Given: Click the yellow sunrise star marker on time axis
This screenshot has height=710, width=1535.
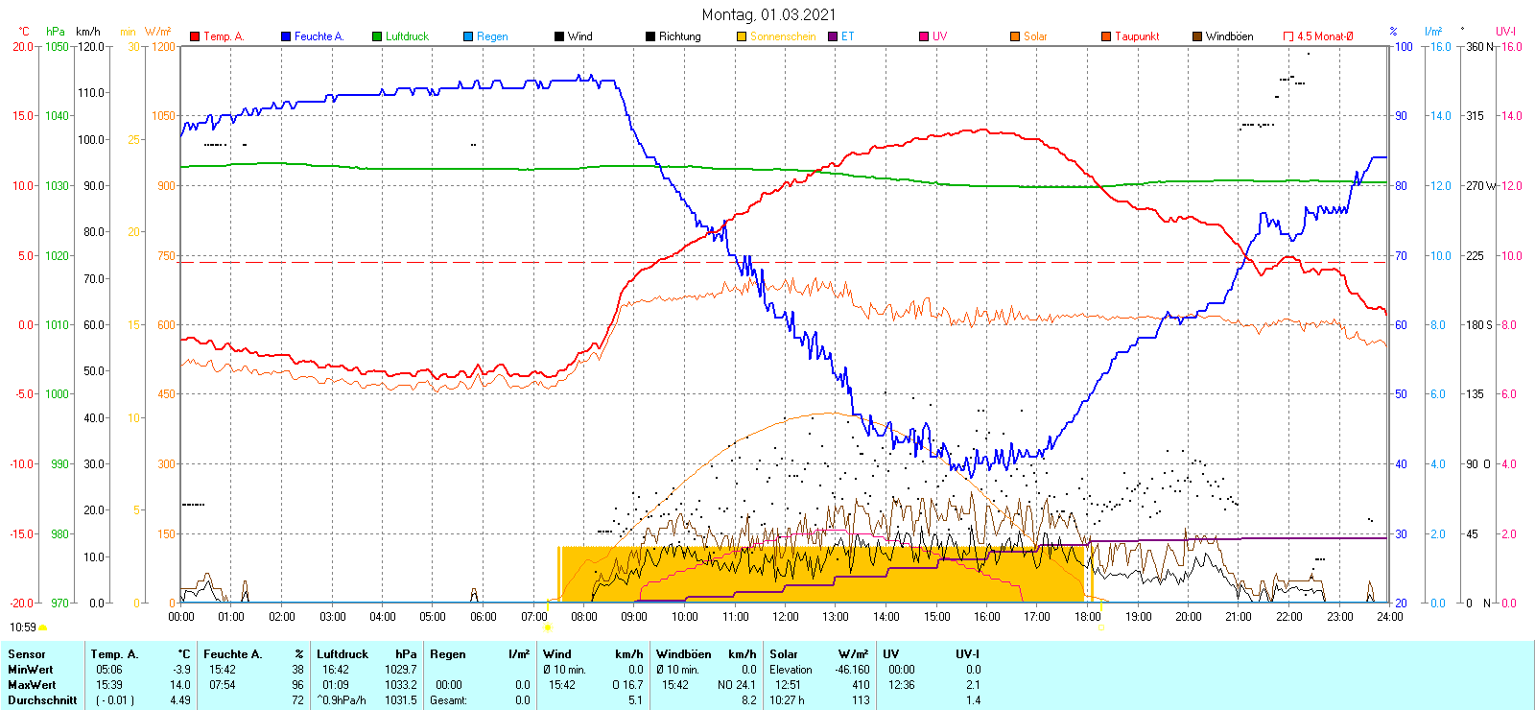Looking at the screenshot, I should coord(548,627).
